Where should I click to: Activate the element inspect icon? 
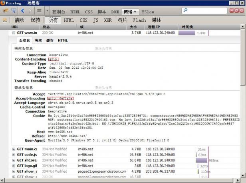14,11
